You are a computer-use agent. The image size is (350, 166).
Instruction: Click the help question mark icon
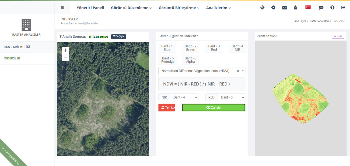coord(332,8)
